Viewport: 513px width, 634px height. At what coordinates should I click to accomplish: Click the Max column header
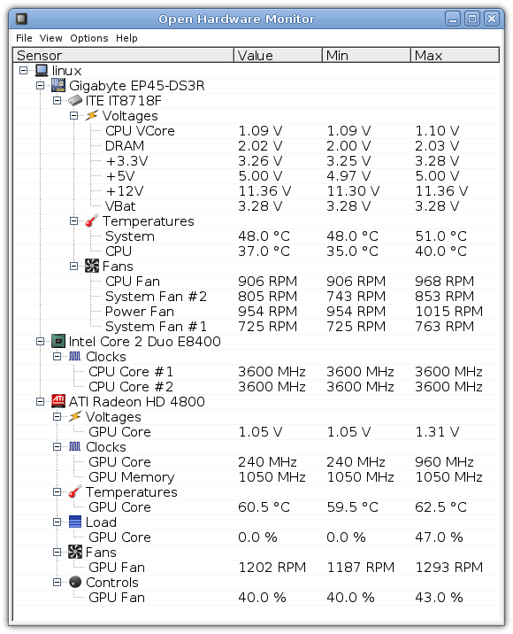coord(455,55)
